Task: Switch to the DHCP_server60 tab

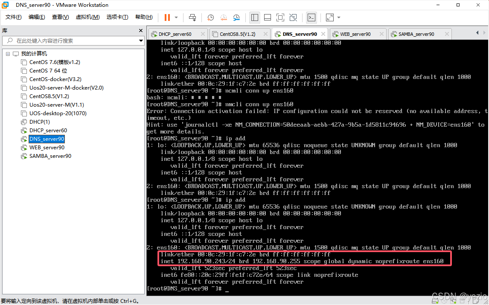Action: [x=175, y=34]
